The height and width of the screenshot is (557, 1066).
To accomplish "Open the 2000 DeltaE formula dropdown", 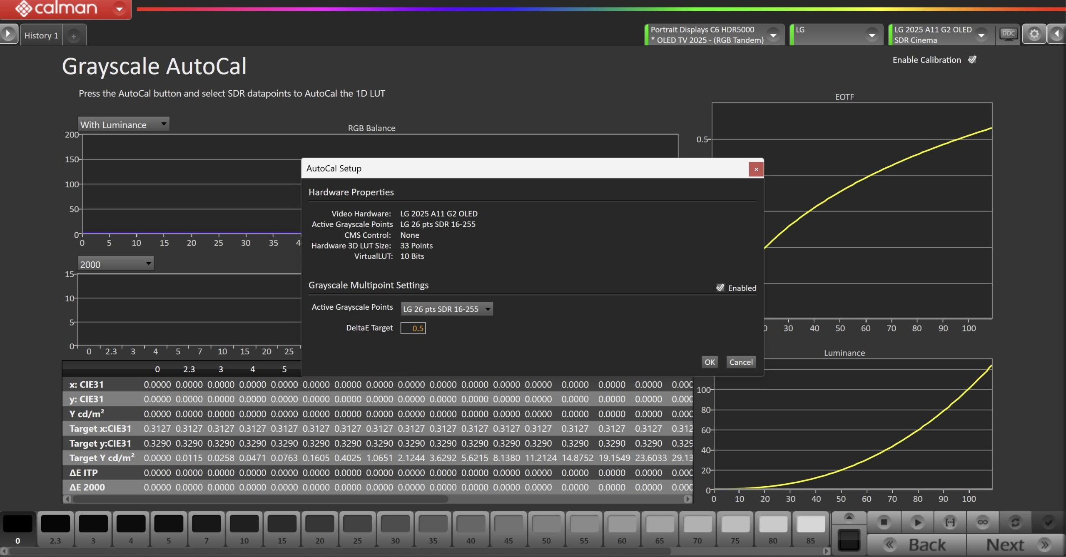I will tap(116, 264).
